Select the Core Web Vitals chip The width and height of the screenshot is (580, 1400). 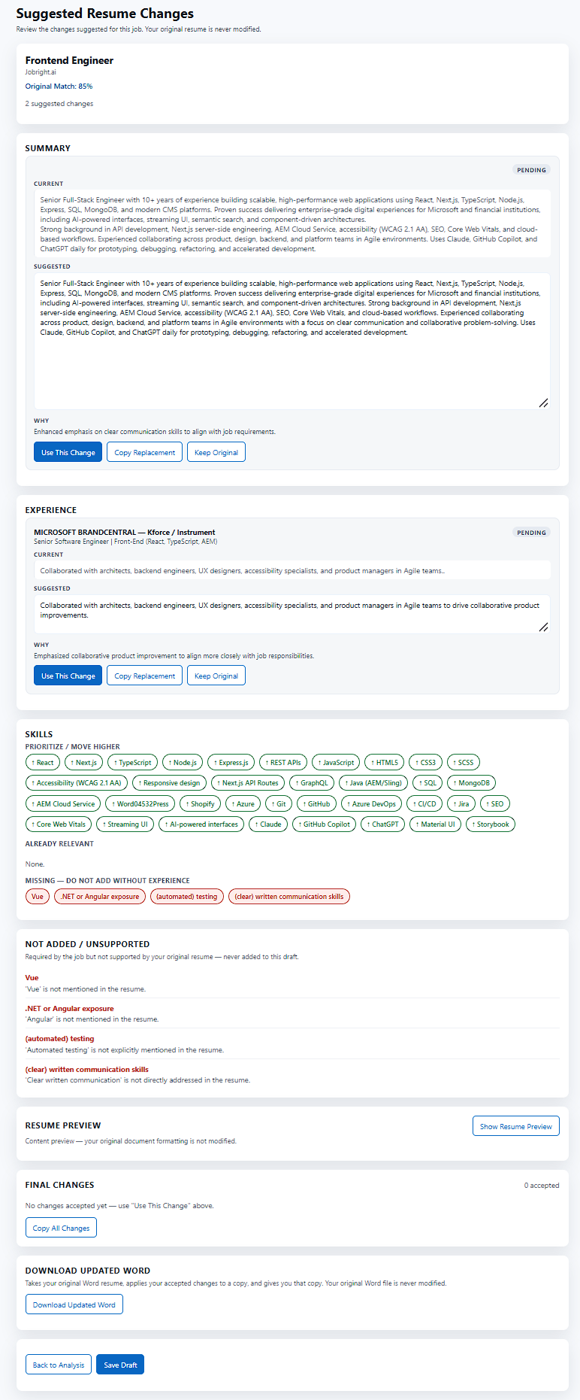(59, 824)
